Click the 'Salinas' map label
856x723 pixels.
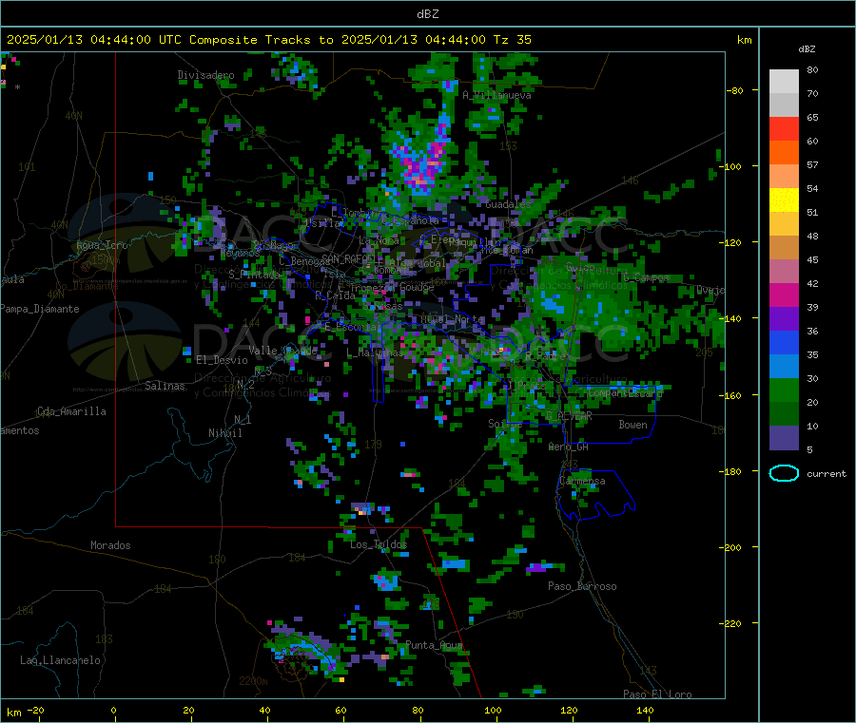pyautogui.click(x=165, y=386)
